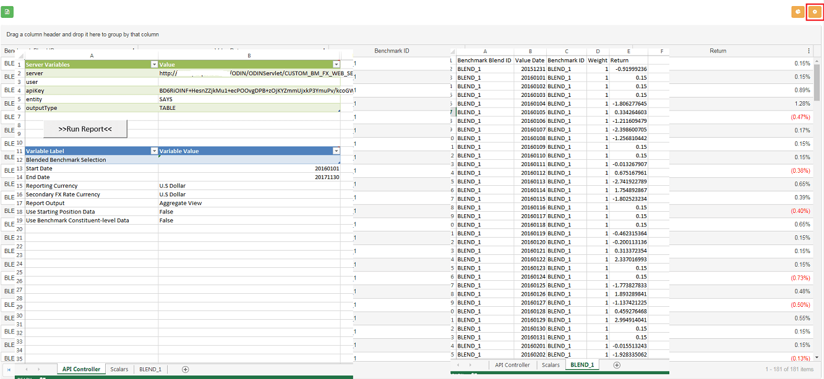Switch to Scalars tab beside active API Controller
824x379 pixels.
pos(119,369)
